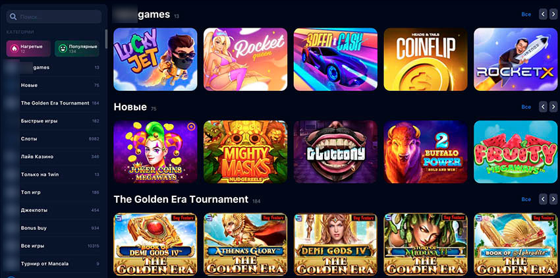This screenshot has height=278, width=560.
Task: Click the flame icon on Нагретые
Action: [x=14, y=49]
